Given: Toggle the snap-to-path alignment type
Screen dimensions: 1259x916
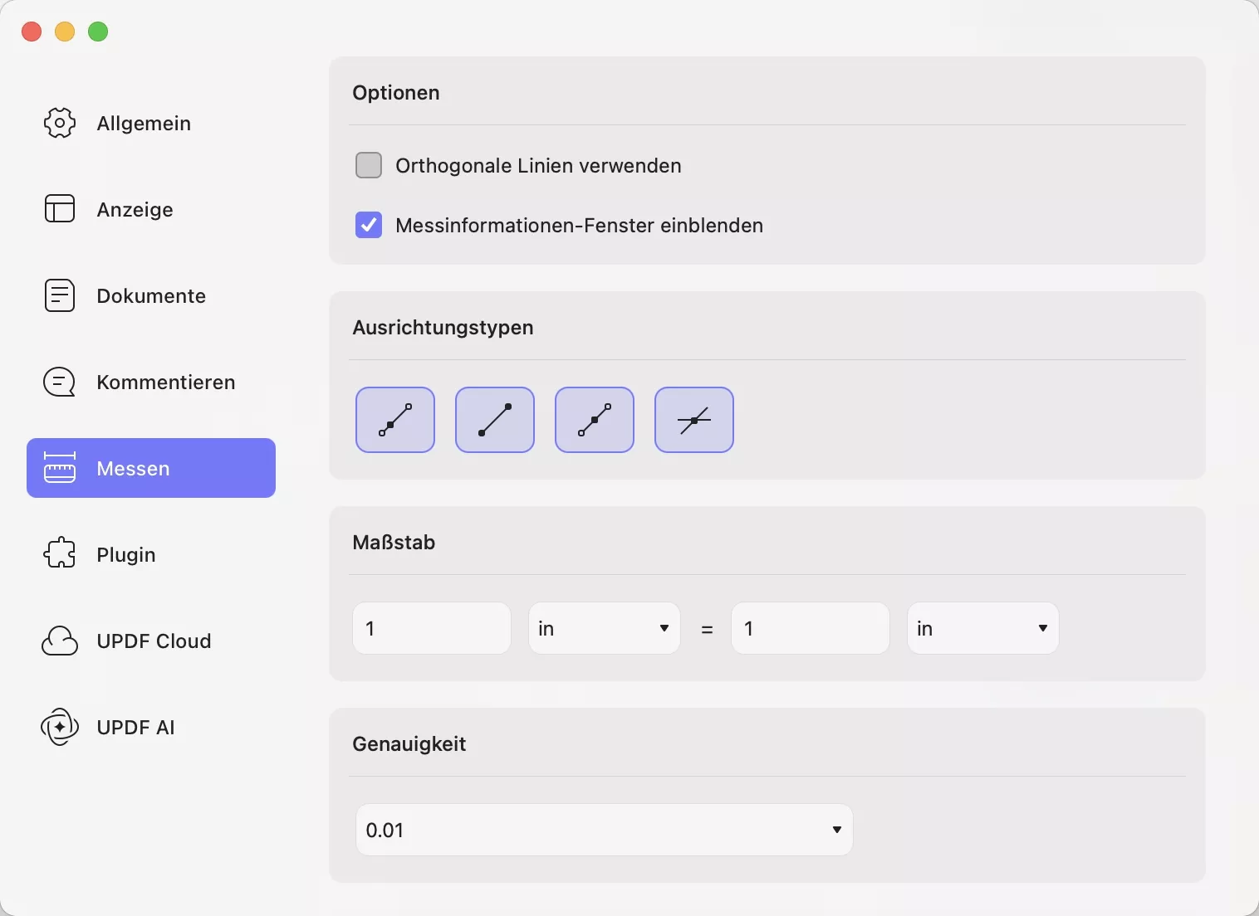Looking at the screenshot, I should tap(395, 420).
